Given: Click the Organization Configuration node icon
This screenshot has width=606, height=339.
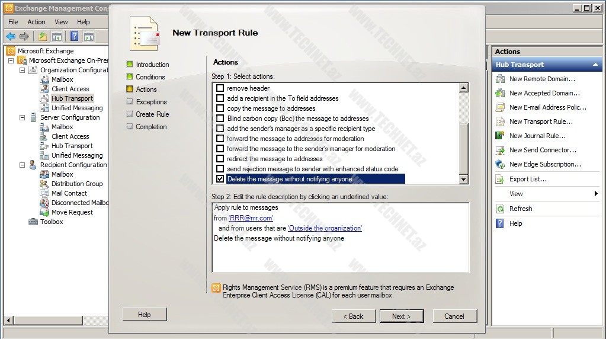Looking at the screenshot, I should [x=33, y=70].
